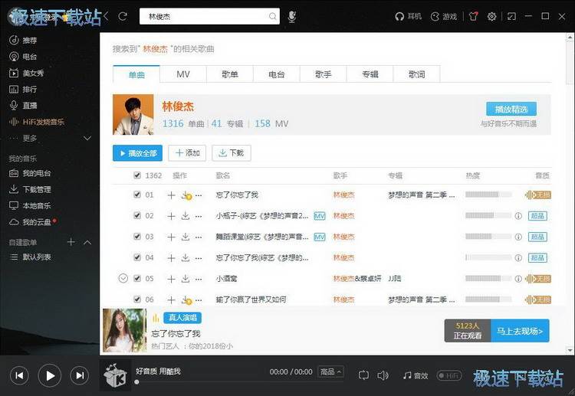Download song 03 舞蹈课堂
575x396 pixels.
click(x=186, y=237)
